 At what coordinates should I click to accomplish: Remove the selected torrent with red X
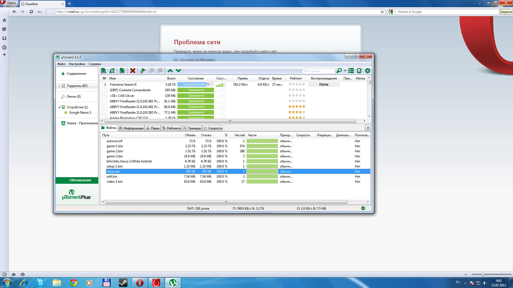point(133,71)
